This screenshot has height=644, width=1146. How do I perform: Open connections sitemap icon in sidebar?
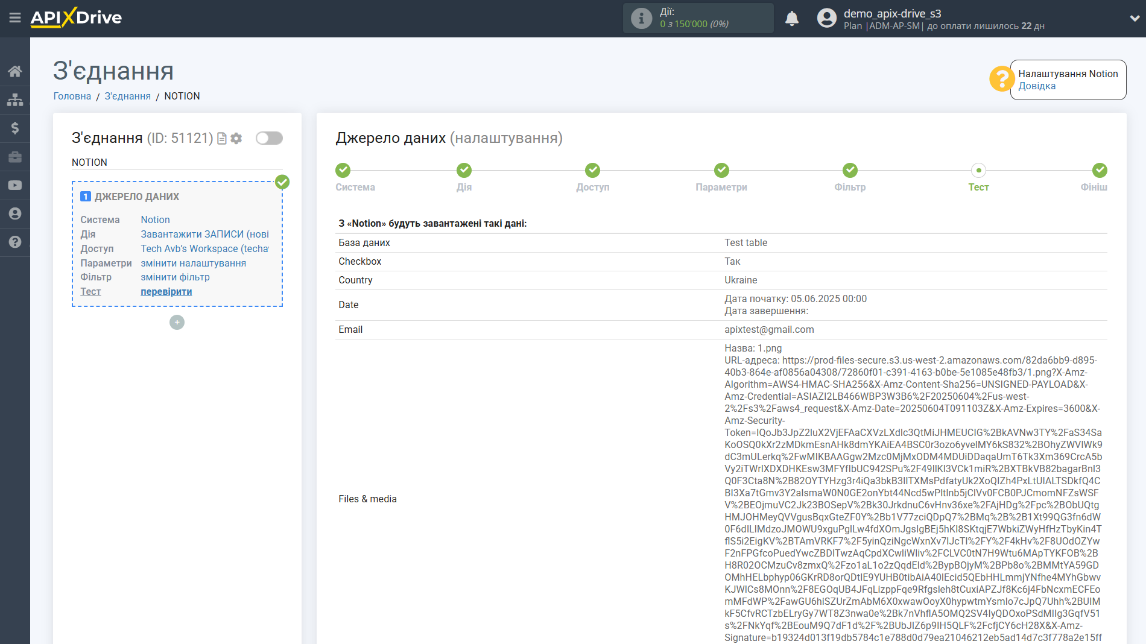15,99
